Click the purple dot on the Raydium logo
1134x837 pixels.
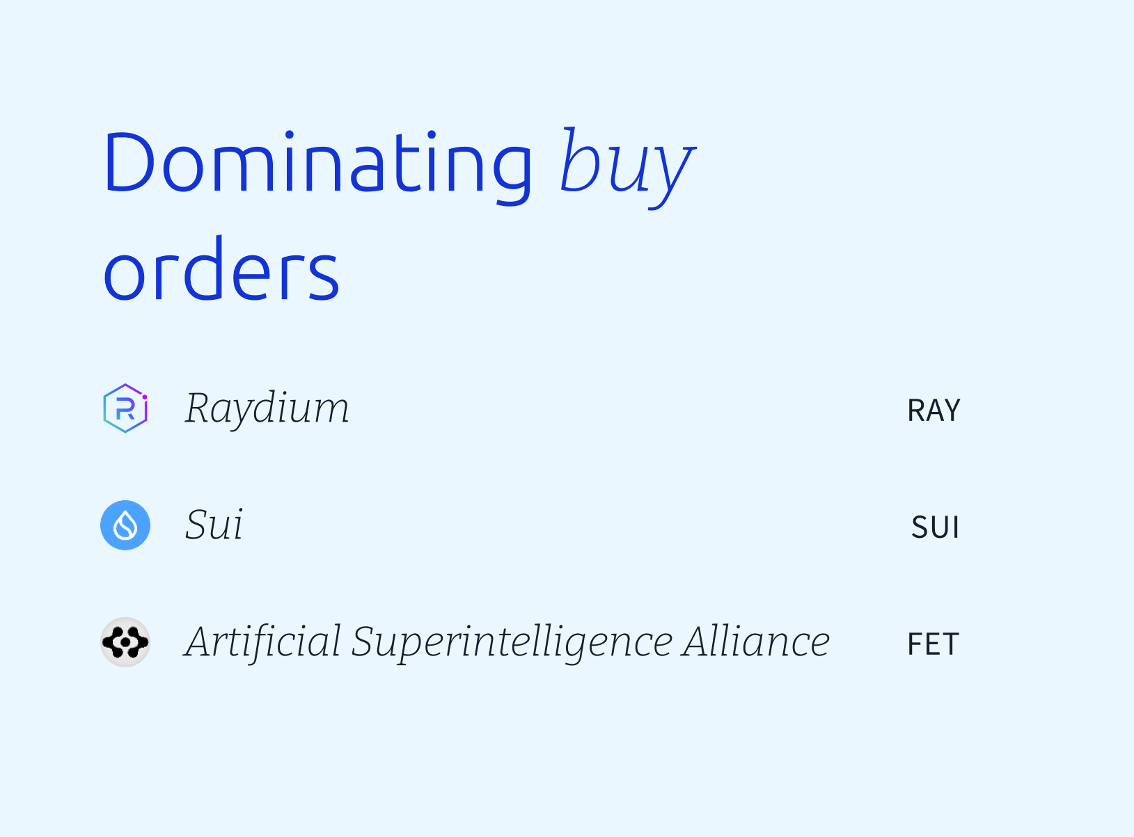tap(145, 397)
